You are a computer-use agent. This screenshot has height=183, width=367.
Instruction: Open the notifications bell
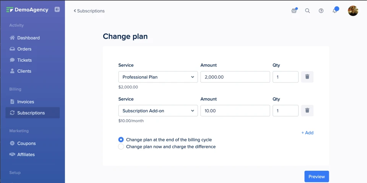[x=335, y=11]
